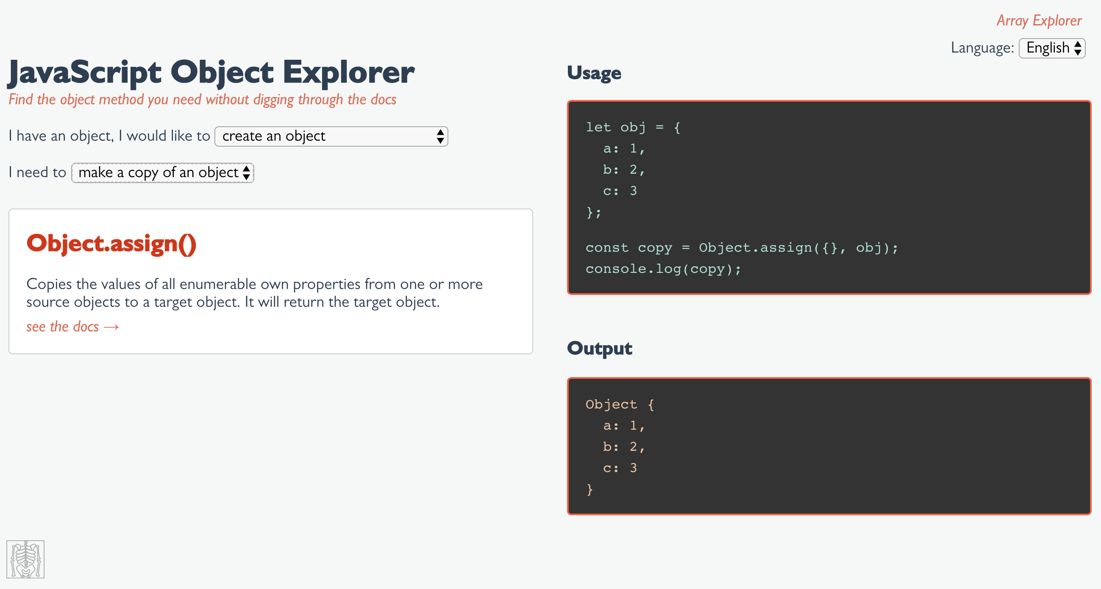This screenshot has height=589, width=1101.
Task: Click the up-down arrows on the language selector
Action: coord(1077,48)
